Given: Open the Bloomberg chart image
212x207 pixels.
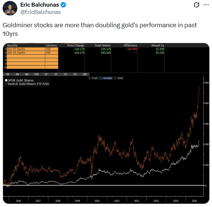Looking at the screenshot, I should pyautogui.click(x=106, y=133).
